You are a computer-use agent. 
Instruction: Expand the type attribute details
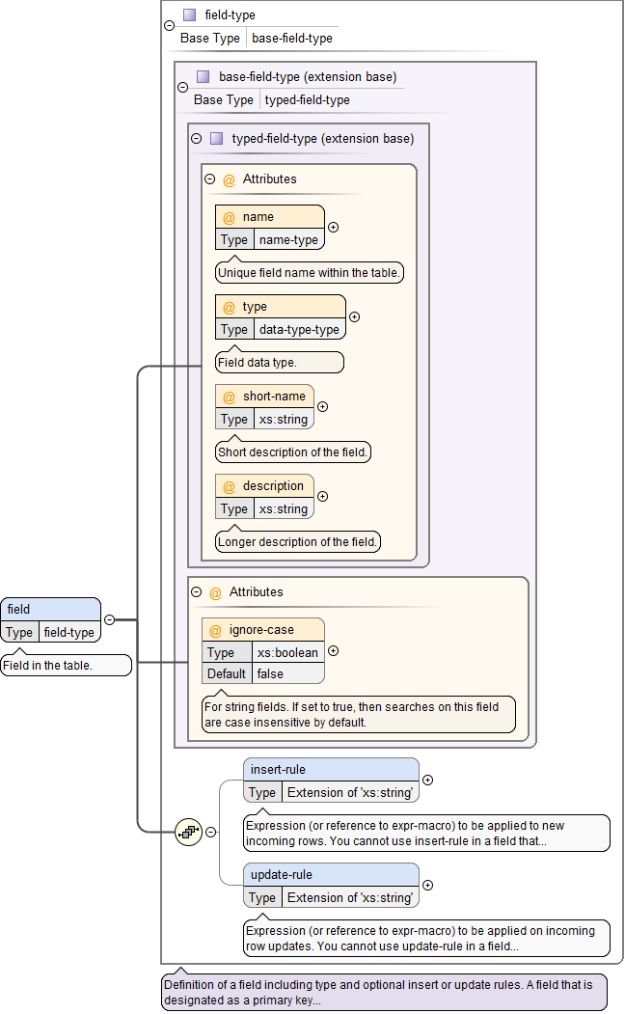(354, 316)
